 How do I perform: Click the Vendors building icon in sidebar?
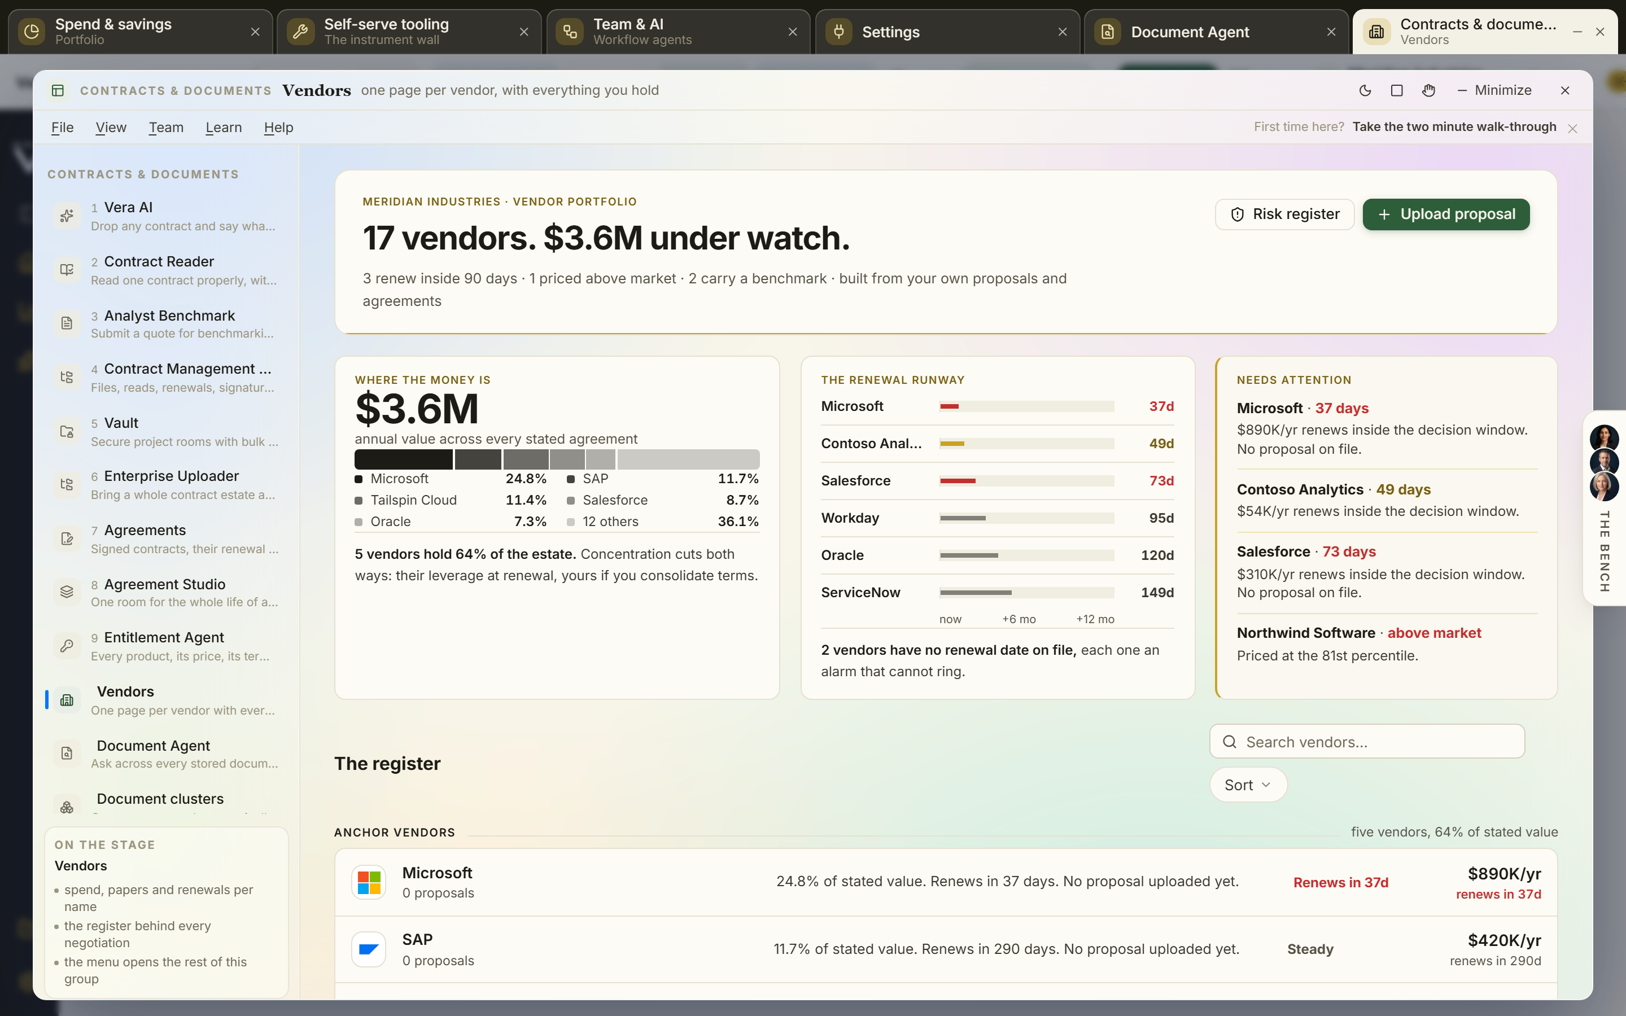[67, 700]
